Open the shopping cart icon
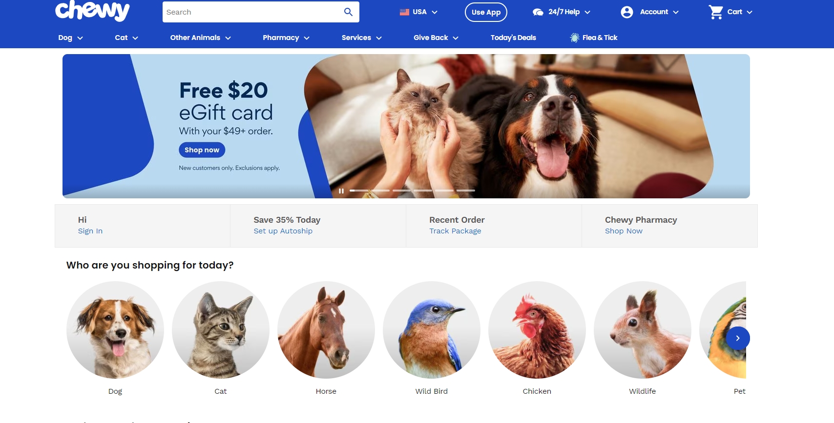The image size is (834, 423). [716, 12]
